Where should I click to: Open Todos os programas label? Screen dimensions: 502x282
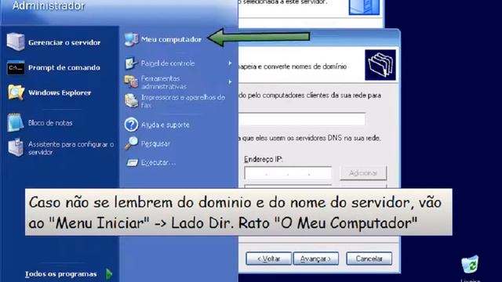pos(61,274)
